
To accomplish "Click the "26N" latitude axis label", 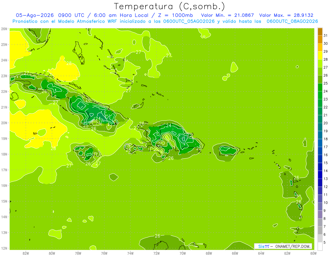I will click(x=4, y=29).
